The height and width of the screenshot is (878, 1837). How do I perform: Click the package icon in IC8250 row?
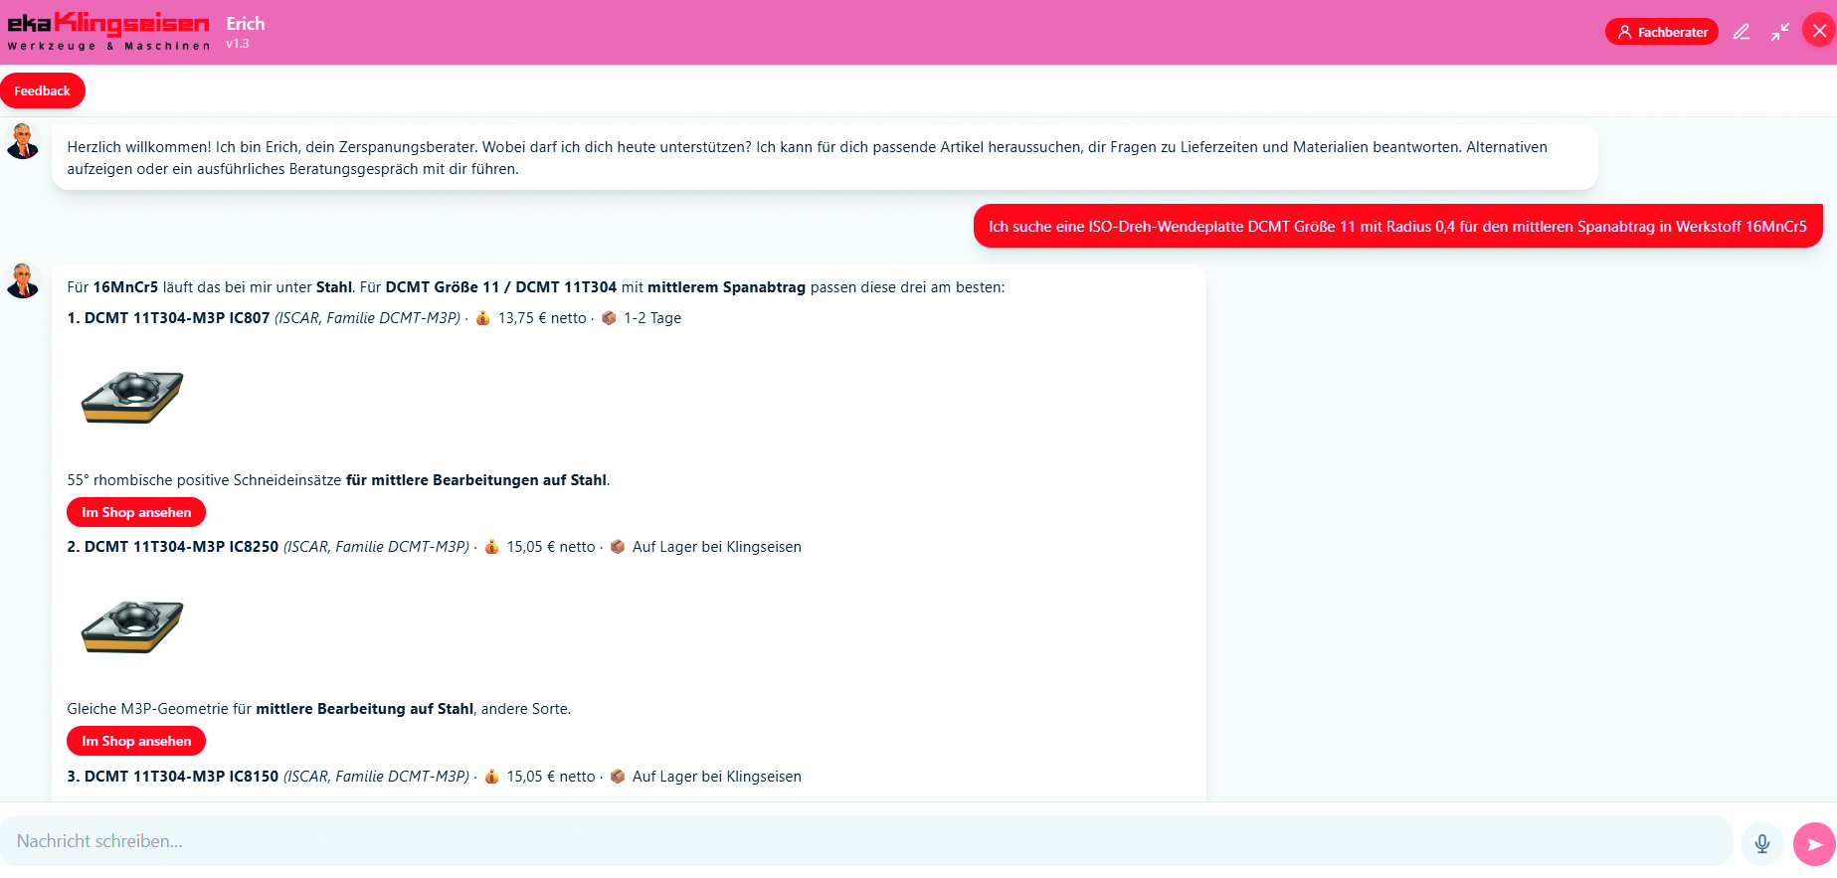pyautogui.click(x=618, y=547)
